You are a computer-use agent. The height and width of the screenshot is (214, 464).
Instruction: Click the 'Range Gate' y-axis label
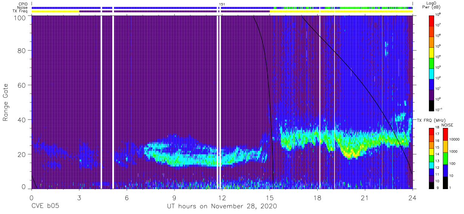click(6, 103)
